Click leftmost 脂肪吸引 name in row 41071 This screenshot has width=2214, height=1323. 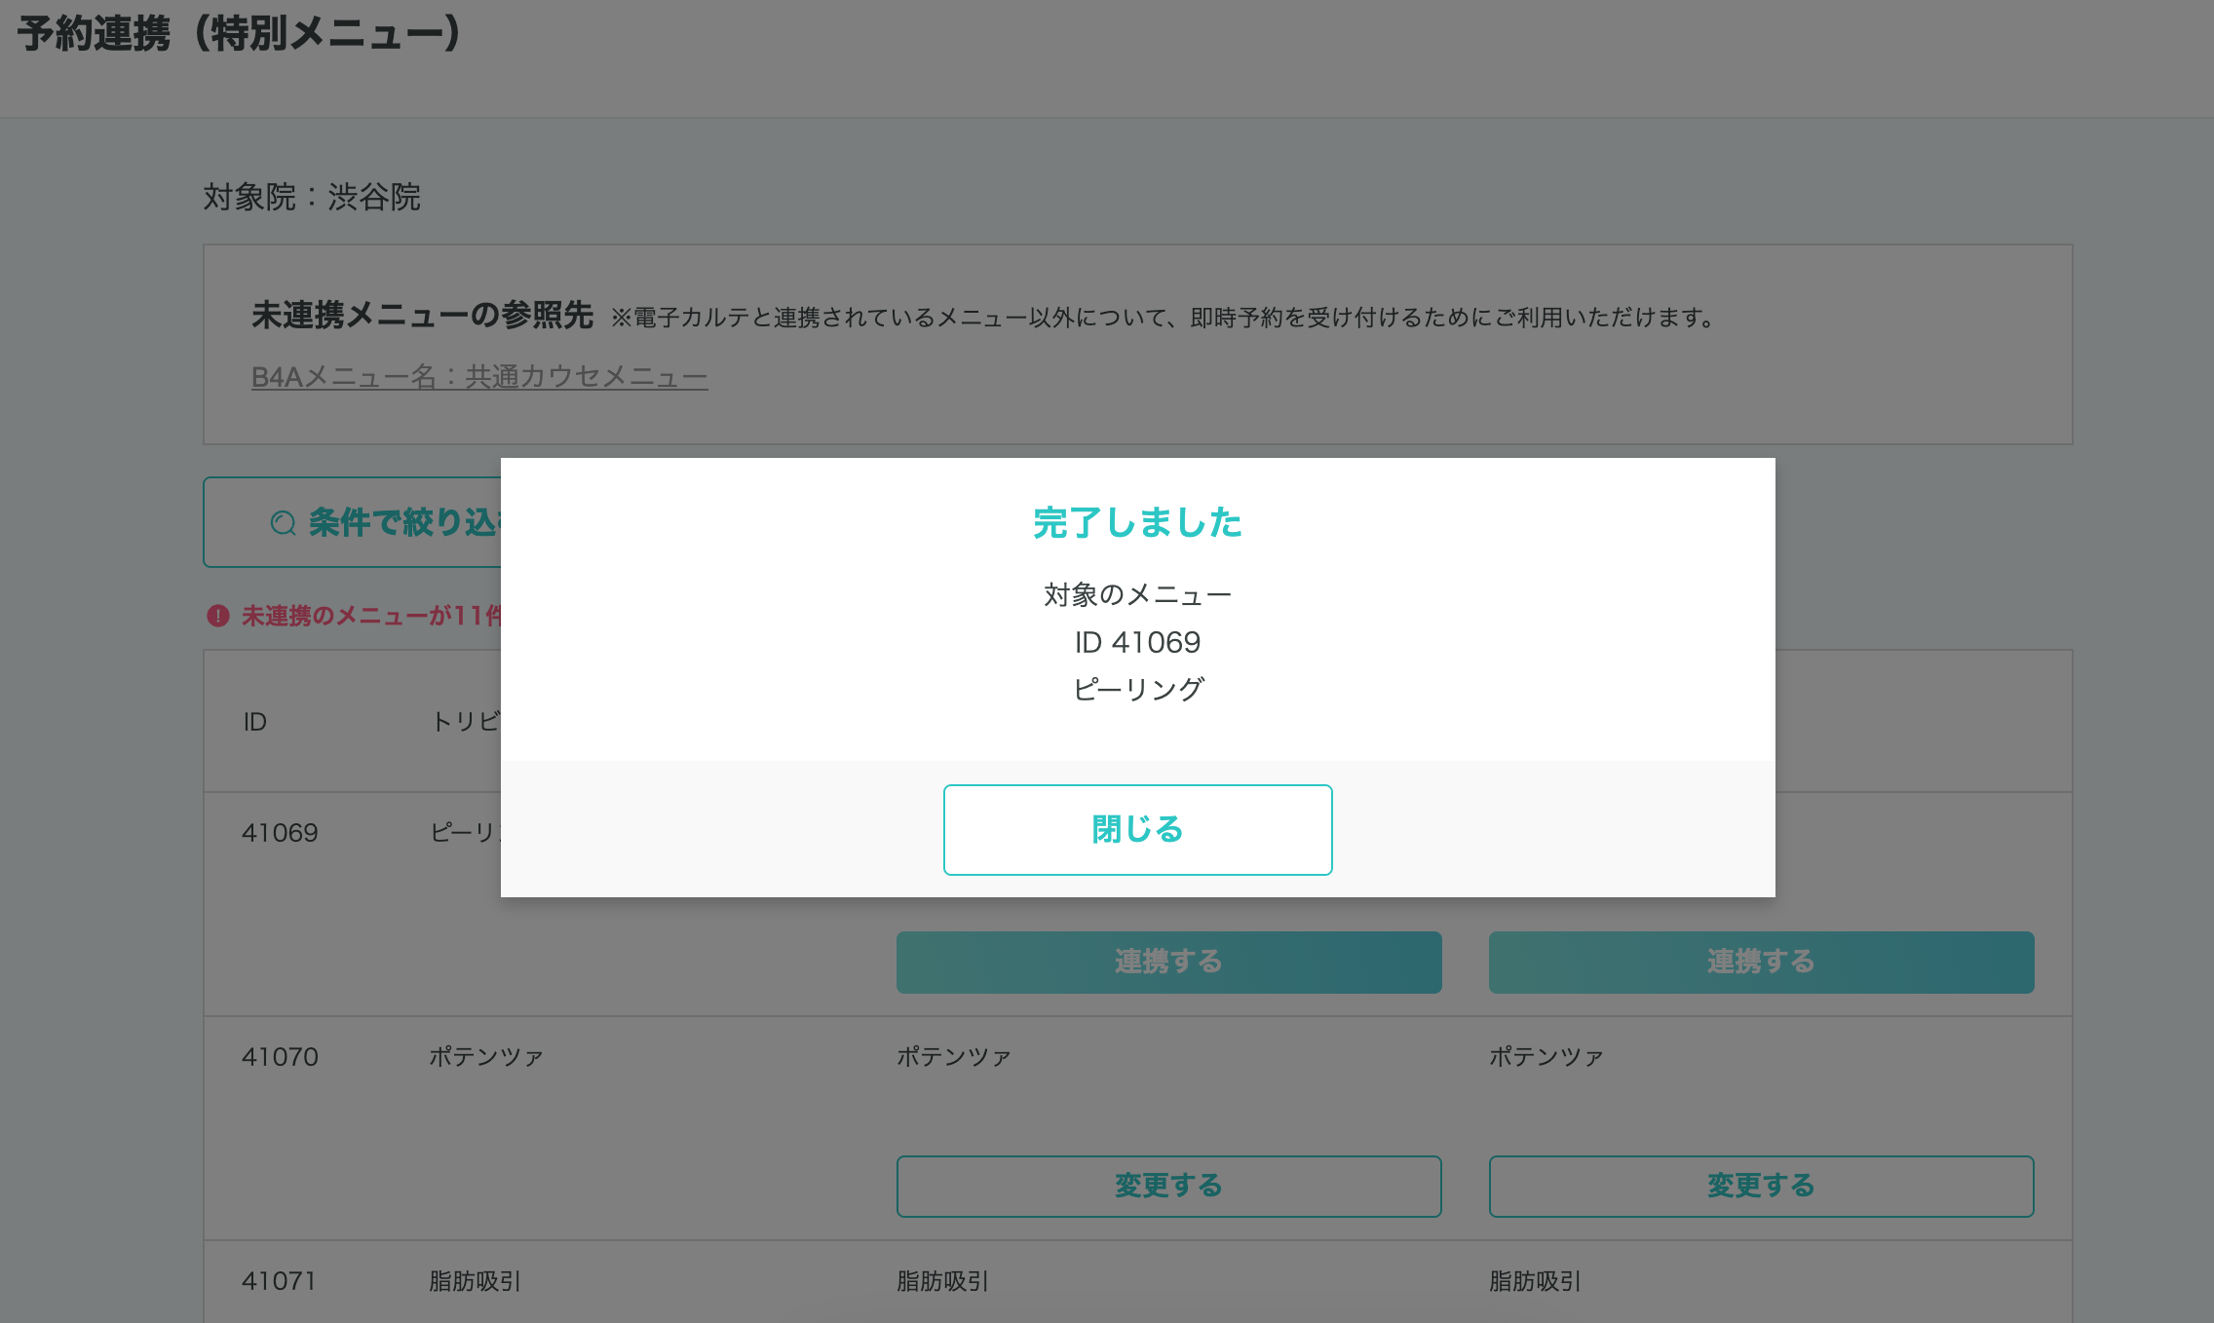pos(475,1281)
